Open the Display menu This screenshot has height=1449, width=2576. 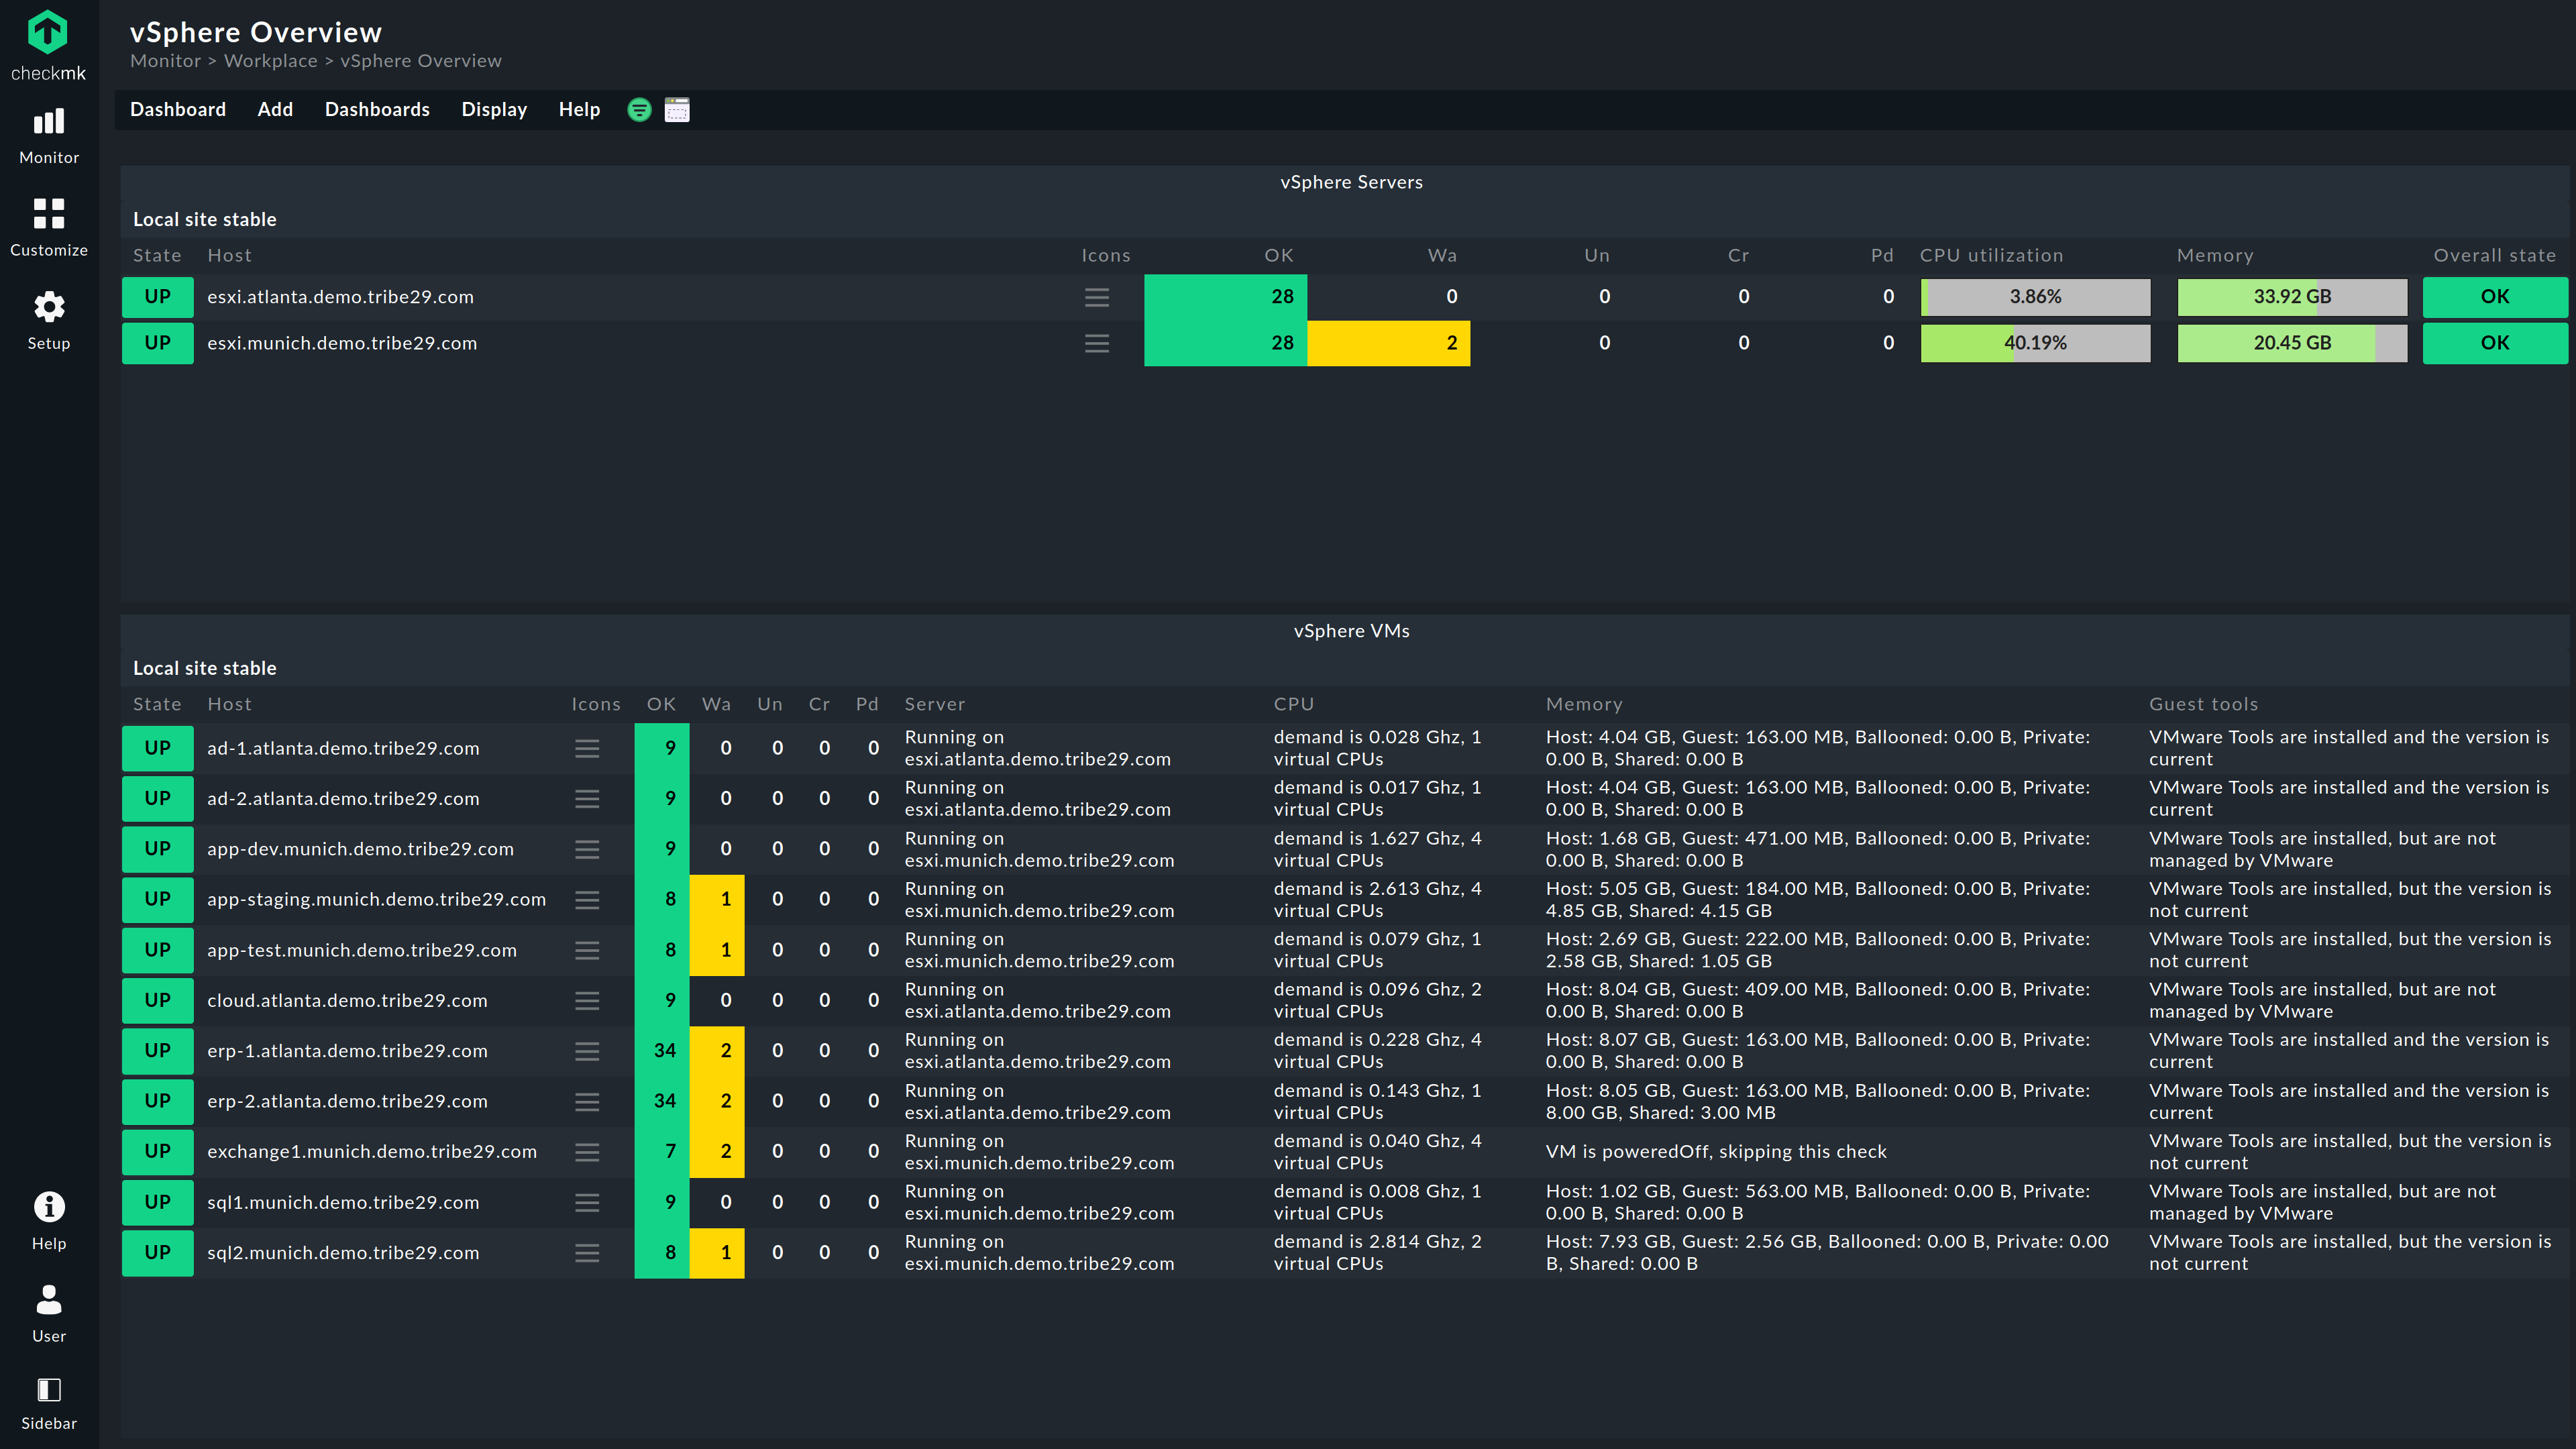pos(494,110)
